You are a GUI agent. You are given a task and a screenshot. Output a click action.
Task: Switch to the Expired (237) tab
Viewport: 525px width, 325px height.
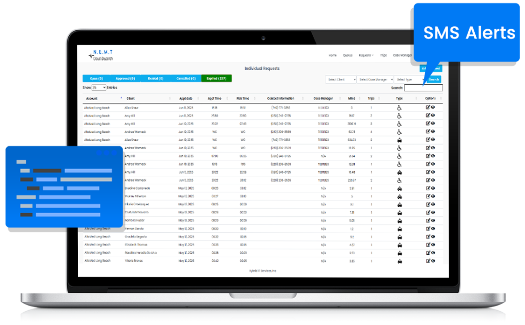pyautogui.click(x=216, y=78)
